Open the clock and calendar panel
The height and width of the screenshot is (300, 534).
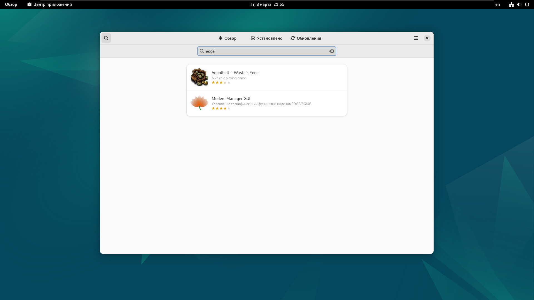(x=267, y=4)
